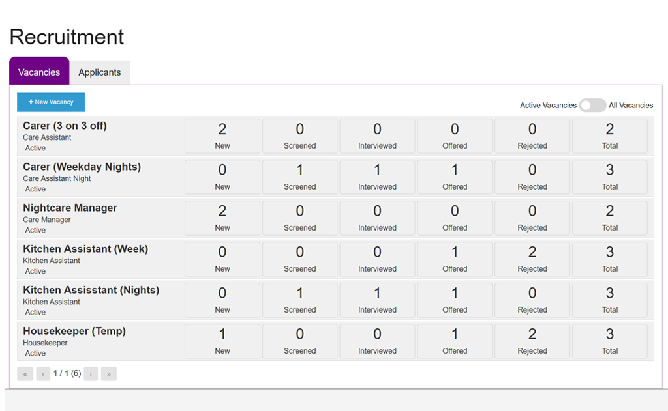
Task: Open the Kitchen Assistant (Week) vacancy
Action: (85, 249)
